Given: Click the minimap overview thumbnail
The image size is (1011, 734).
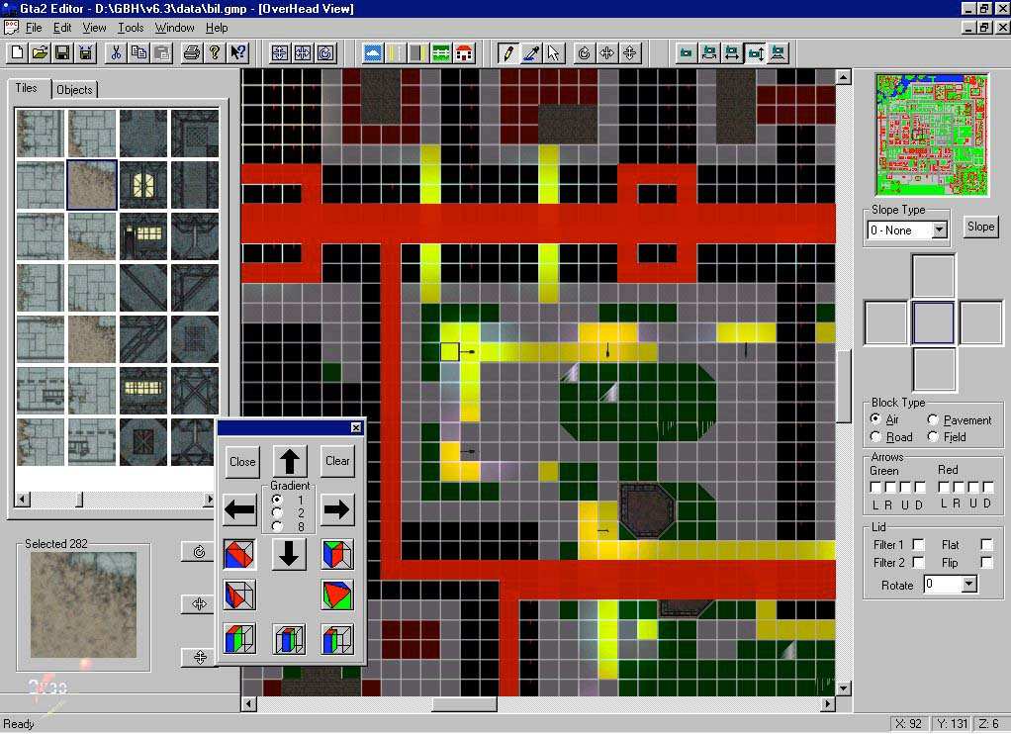Looking at the screenshot, I should click(932, 135).
